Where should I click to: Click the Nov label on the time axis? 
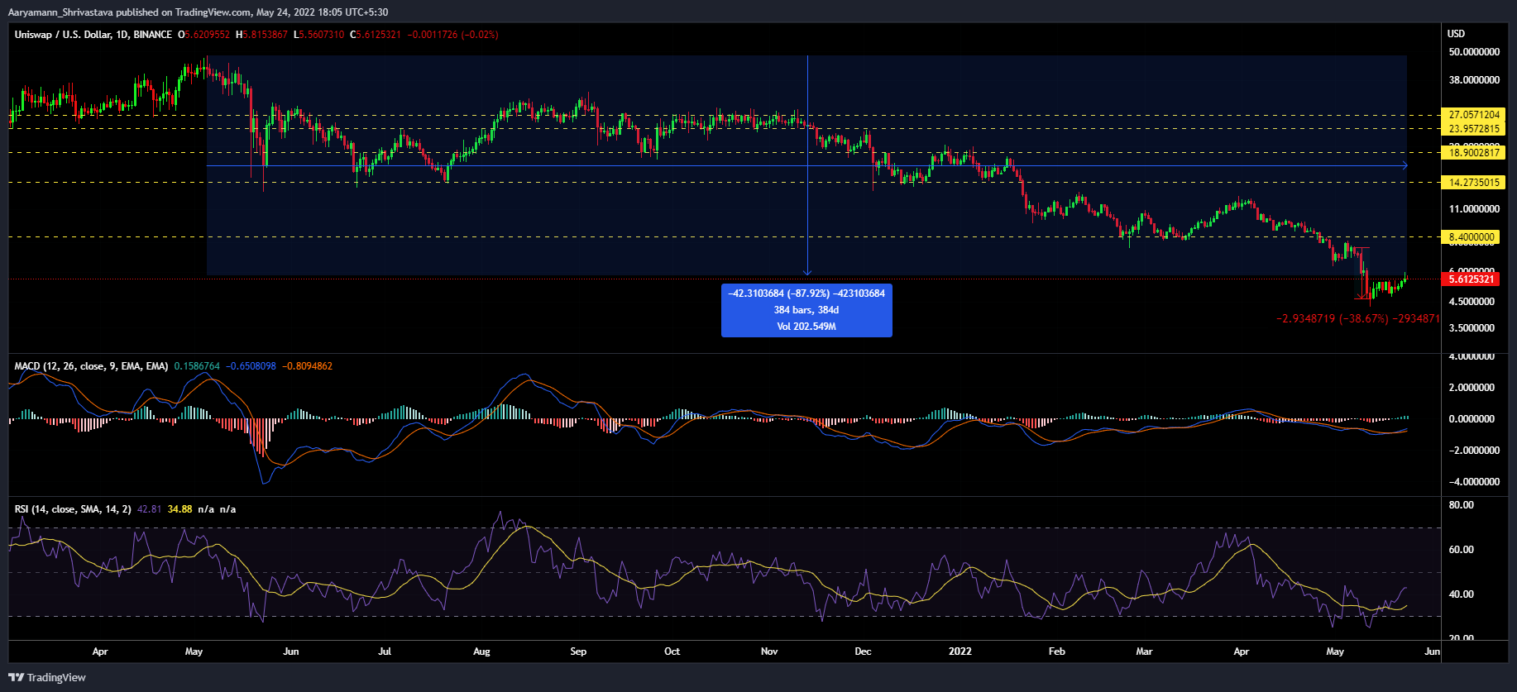[x=769, y=651]
